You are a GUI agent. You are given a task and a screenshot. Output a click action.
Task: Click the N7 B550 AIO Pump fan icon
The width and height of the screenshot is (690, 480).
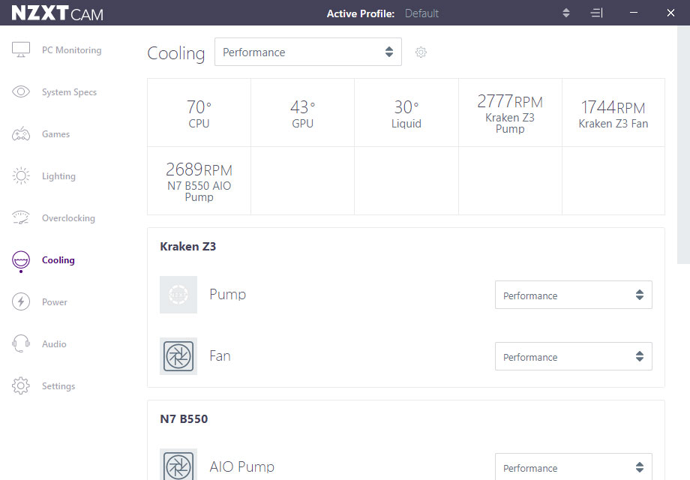(x=178, y=464)
